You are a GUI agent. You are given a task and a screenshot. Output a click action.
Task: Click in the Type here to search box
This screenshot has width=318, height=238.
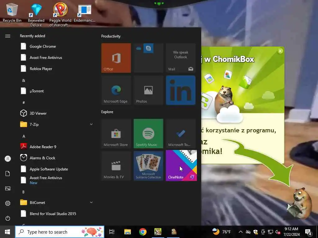60,232
